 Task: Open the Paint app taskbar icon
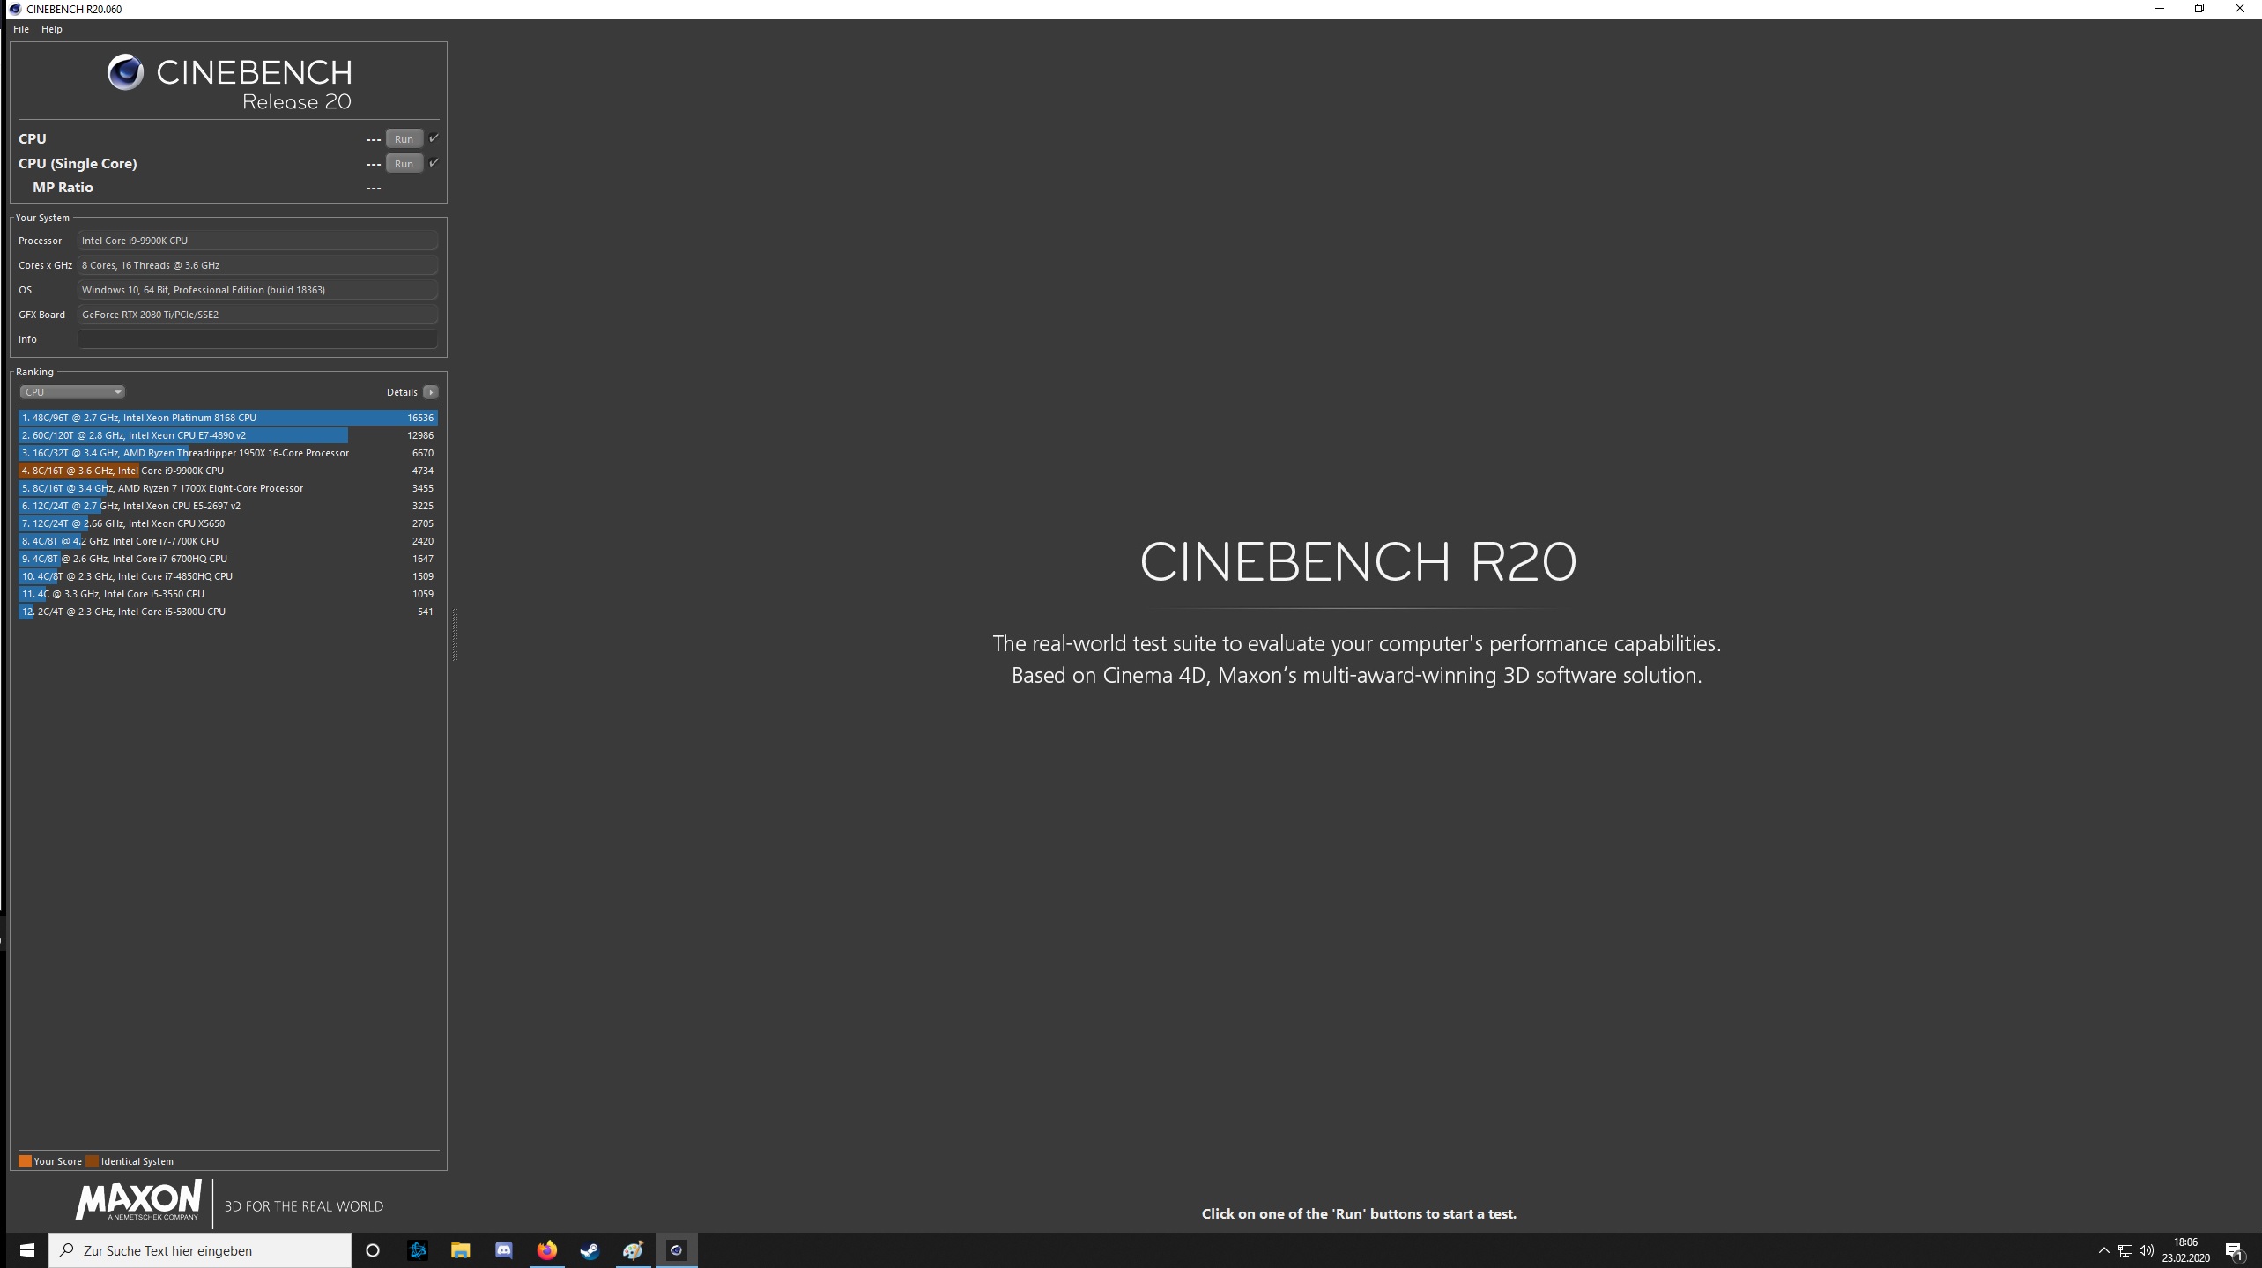[x=633, y=1249]
